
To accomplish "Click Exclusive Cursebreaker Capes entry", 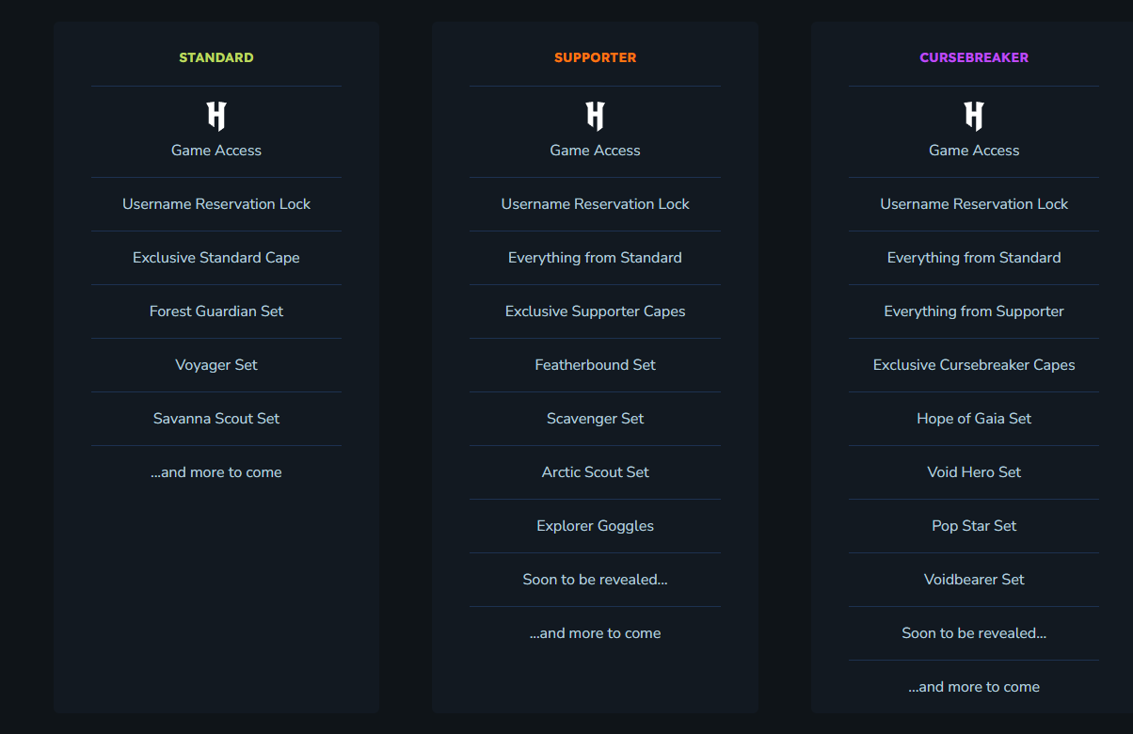I will pos(974,365).
